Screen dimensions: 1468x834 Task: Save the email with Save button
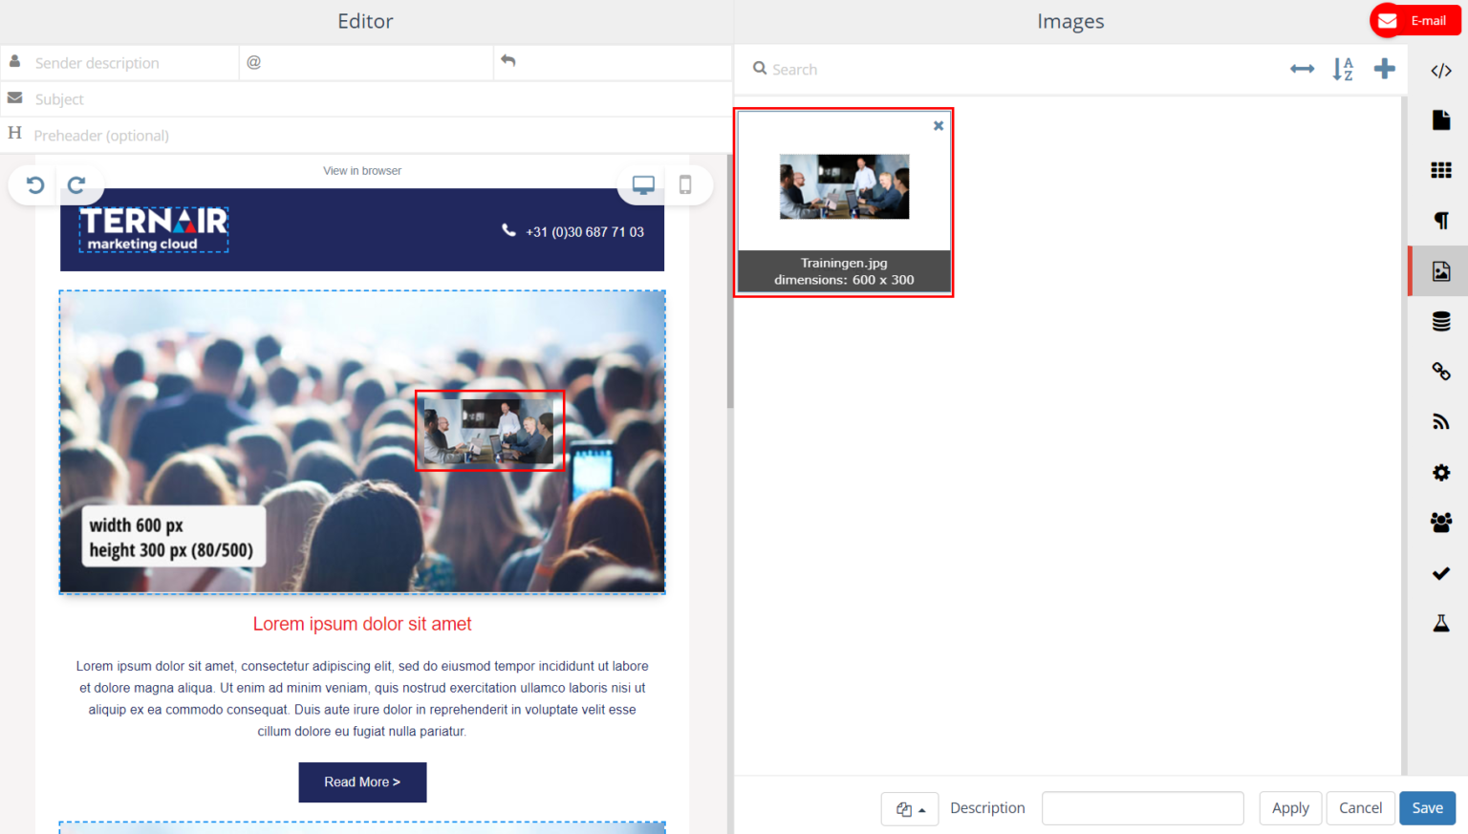pyautogui.click(x=1428, y=808)
